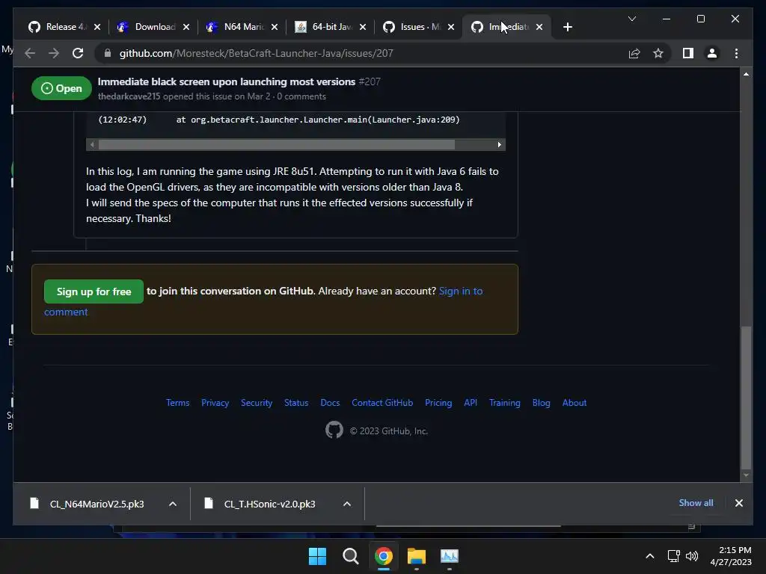Click the GitHub URL address bar
The image size is (766, 574).
coord(361,53)
